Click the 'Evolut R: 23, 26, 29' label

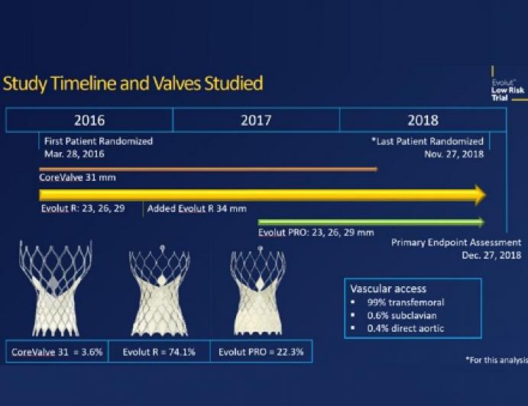[x=83, y=208]
